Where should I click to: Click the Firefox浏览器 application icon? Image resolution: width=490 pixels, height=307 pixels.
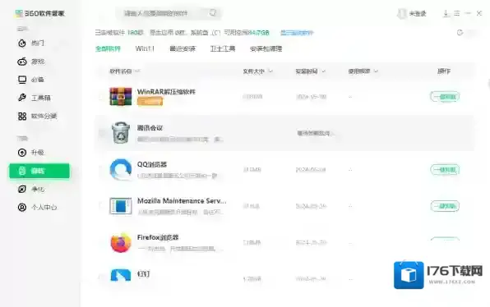[x=121, y=242]
